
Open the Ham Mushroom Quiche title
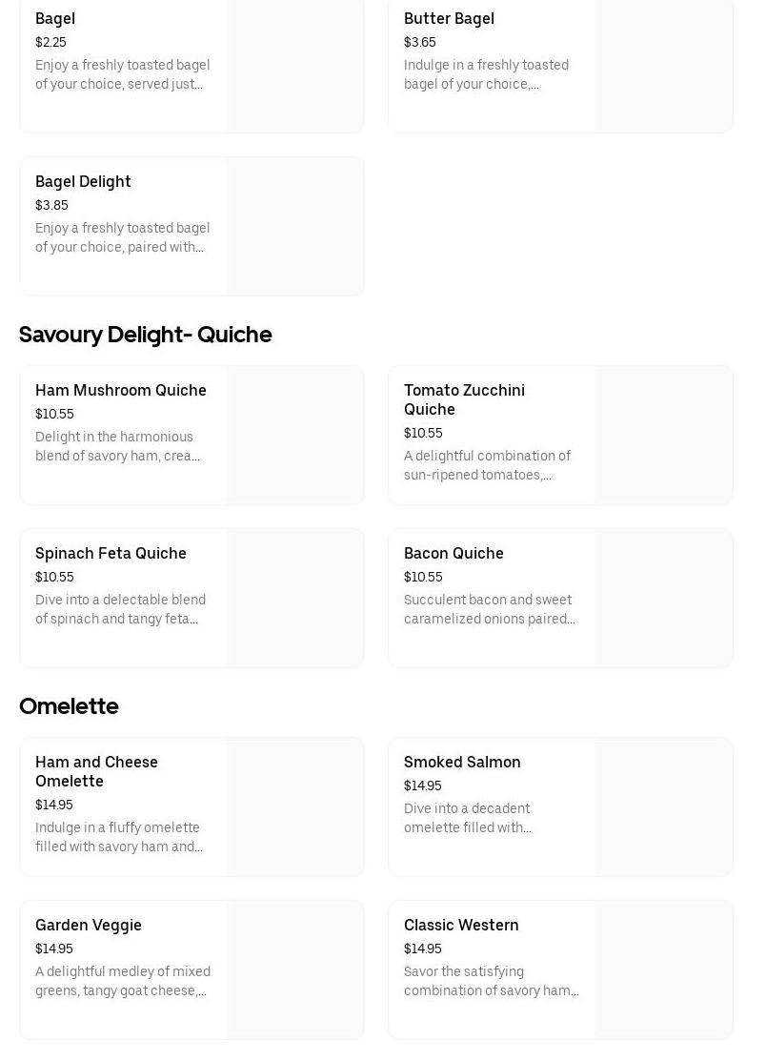pyautogui.click(x=121, y=390)
